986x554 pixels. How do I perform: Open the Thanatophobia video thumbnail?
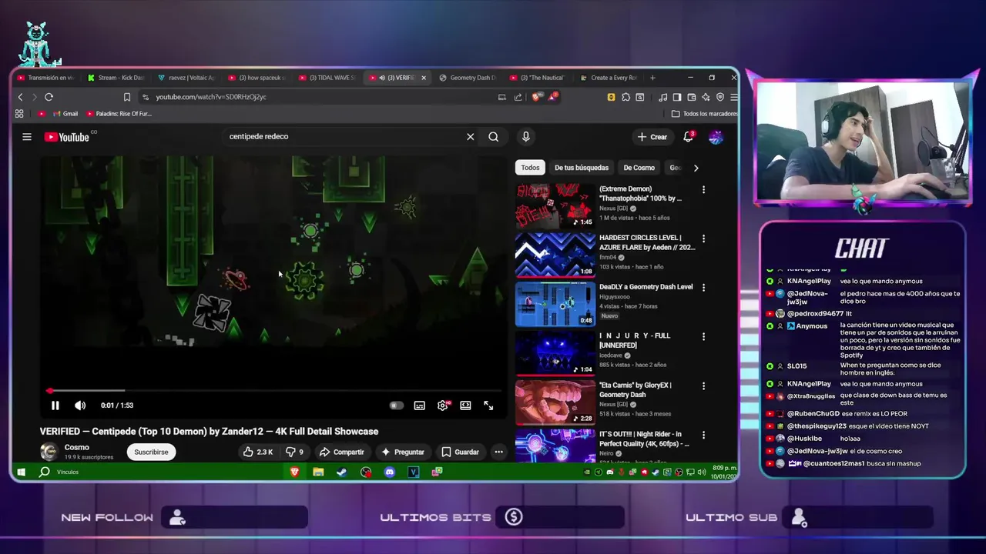pyautogui.click(x=555, y=205)
